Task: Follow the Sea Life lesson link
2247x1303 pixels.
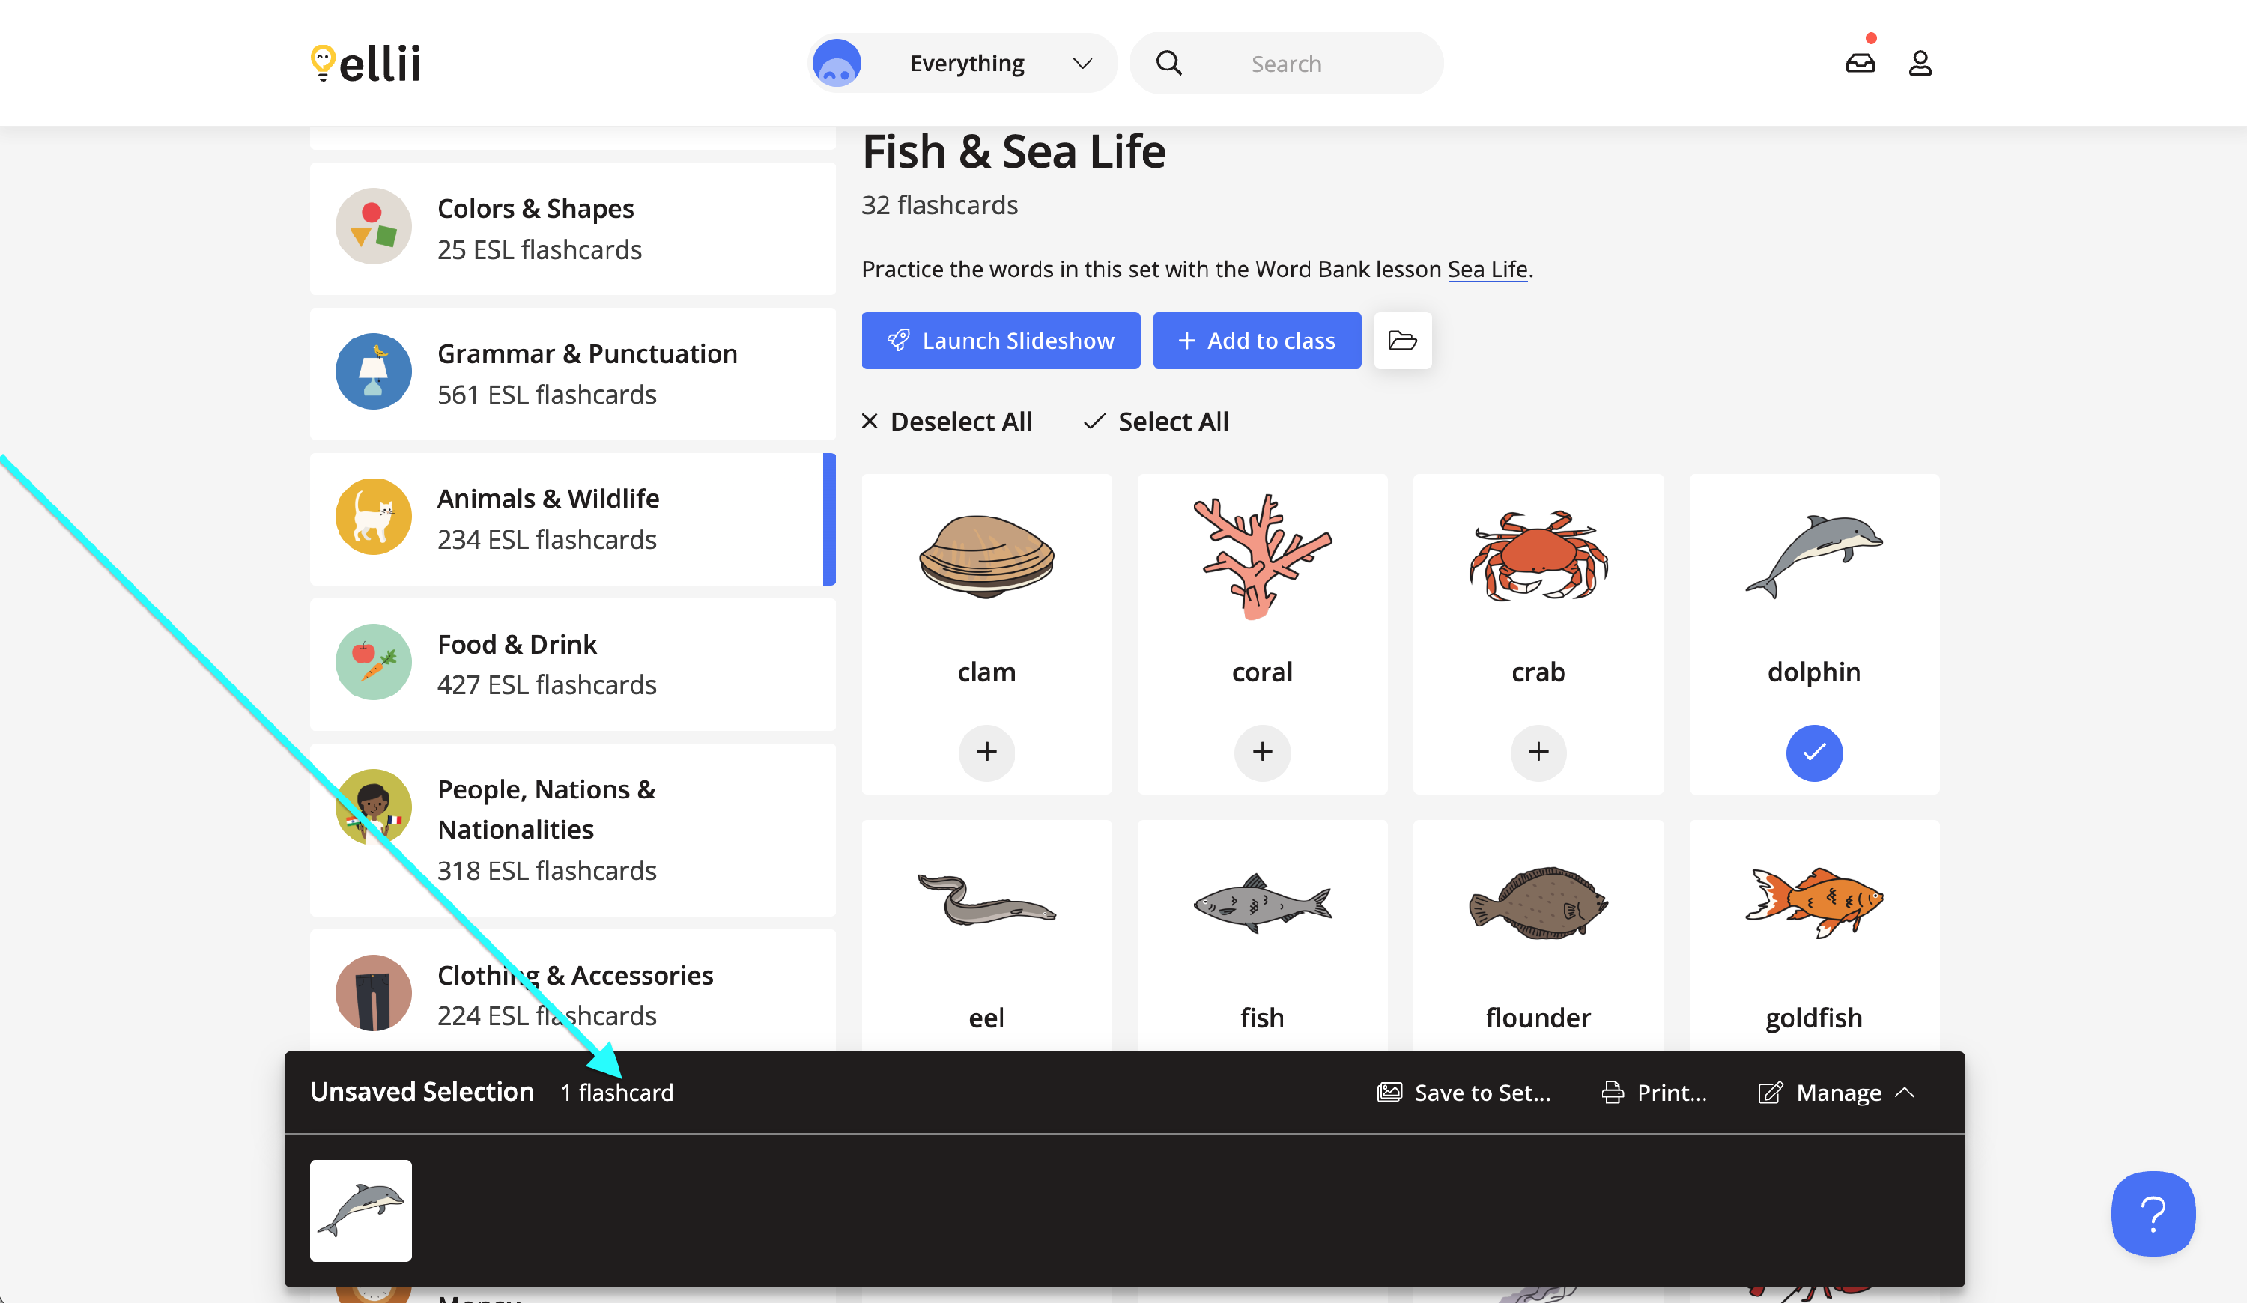Action: (1488, 269)
